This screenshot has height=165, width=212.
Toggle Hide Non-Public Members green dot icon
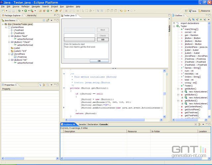pos(201,20)
